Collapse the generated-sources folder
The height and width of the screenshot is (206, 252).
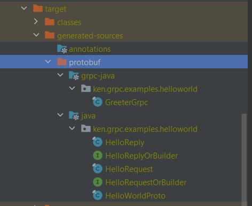point(36,35)
